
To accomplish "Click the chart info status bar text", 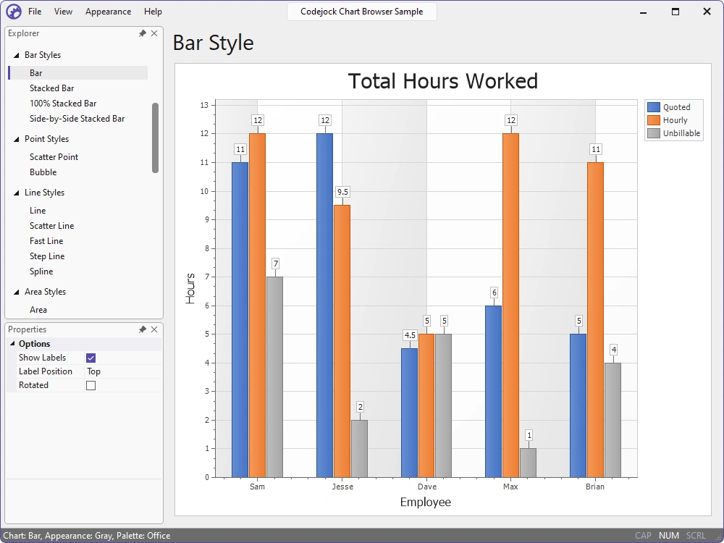I will click(87, 536).
